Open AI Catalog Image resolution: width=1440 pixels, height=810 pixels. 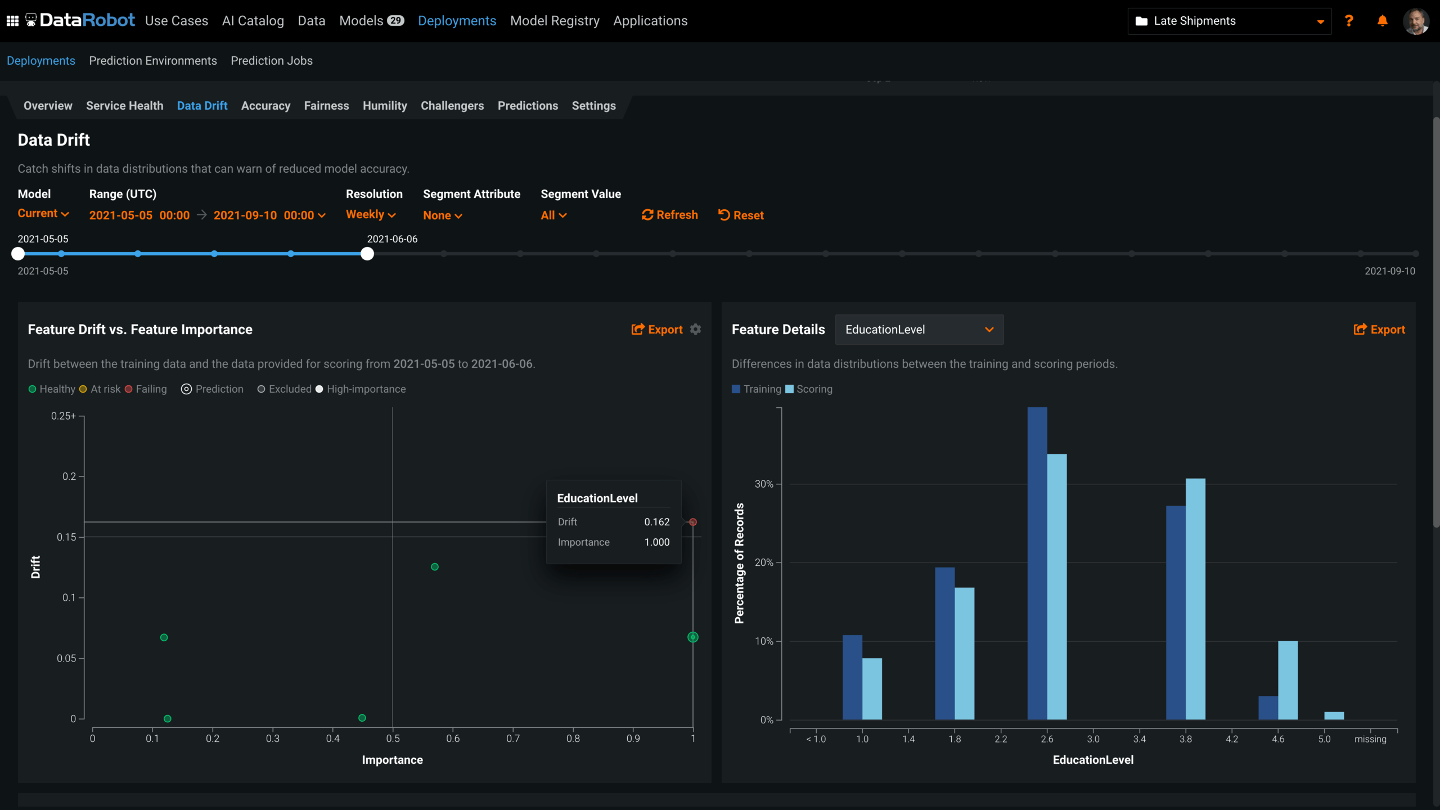[x=253, y=21]
